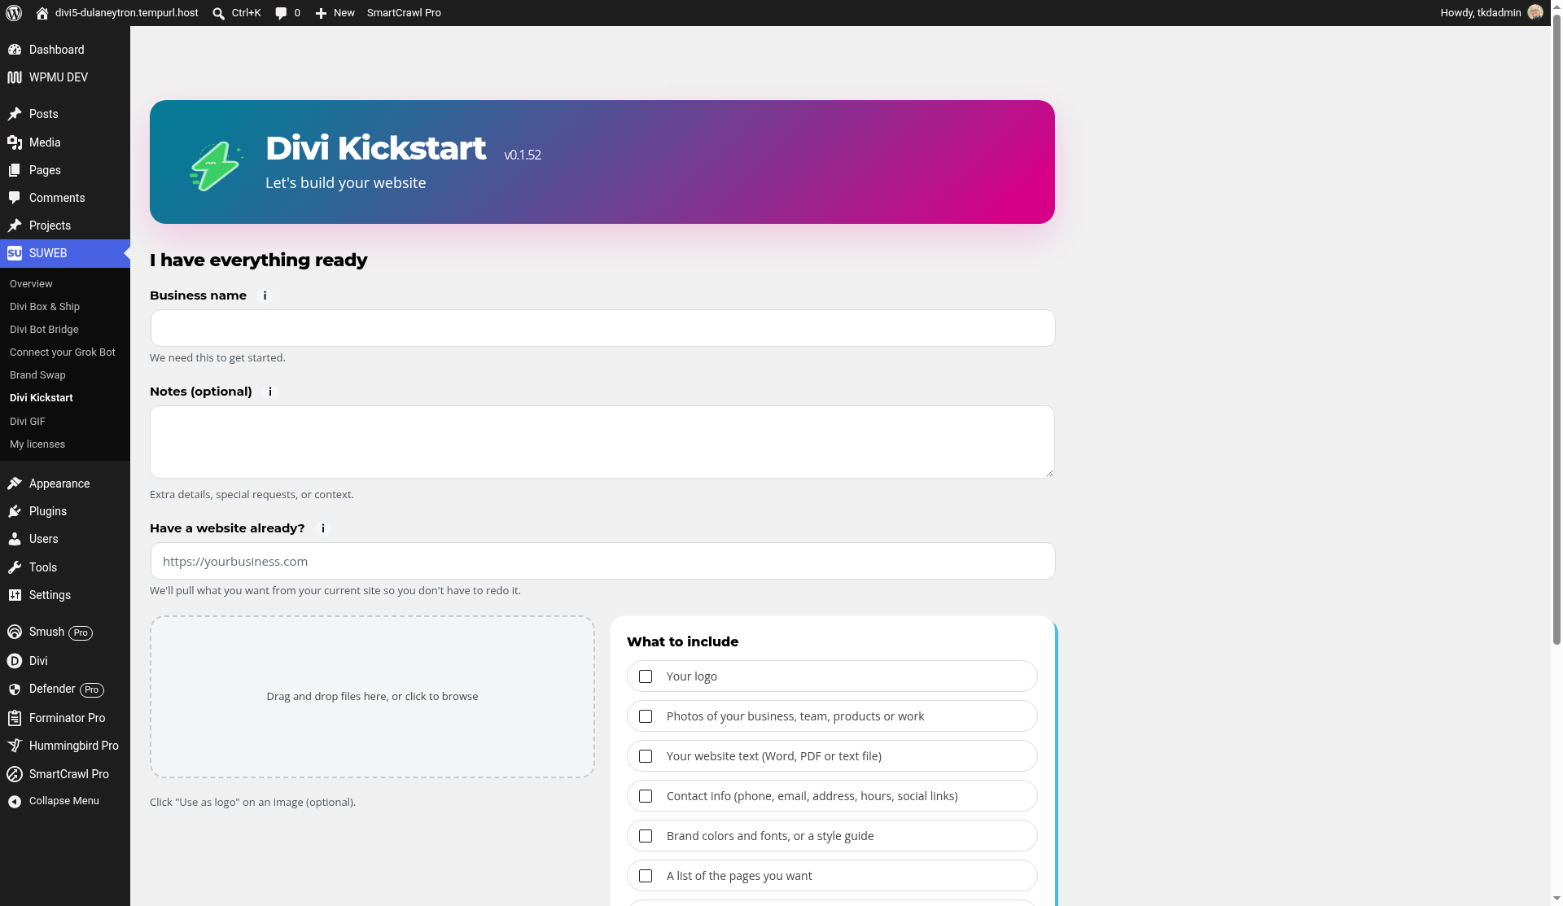Open the comments bubble icon in the admin bar
This screenshot has width=1563, height=906.
(281, 13)
